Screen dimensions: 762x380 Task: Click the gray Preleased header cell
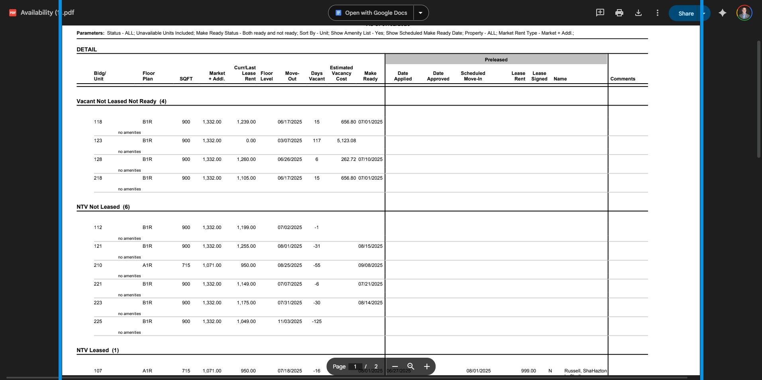(x=496, y=60)
